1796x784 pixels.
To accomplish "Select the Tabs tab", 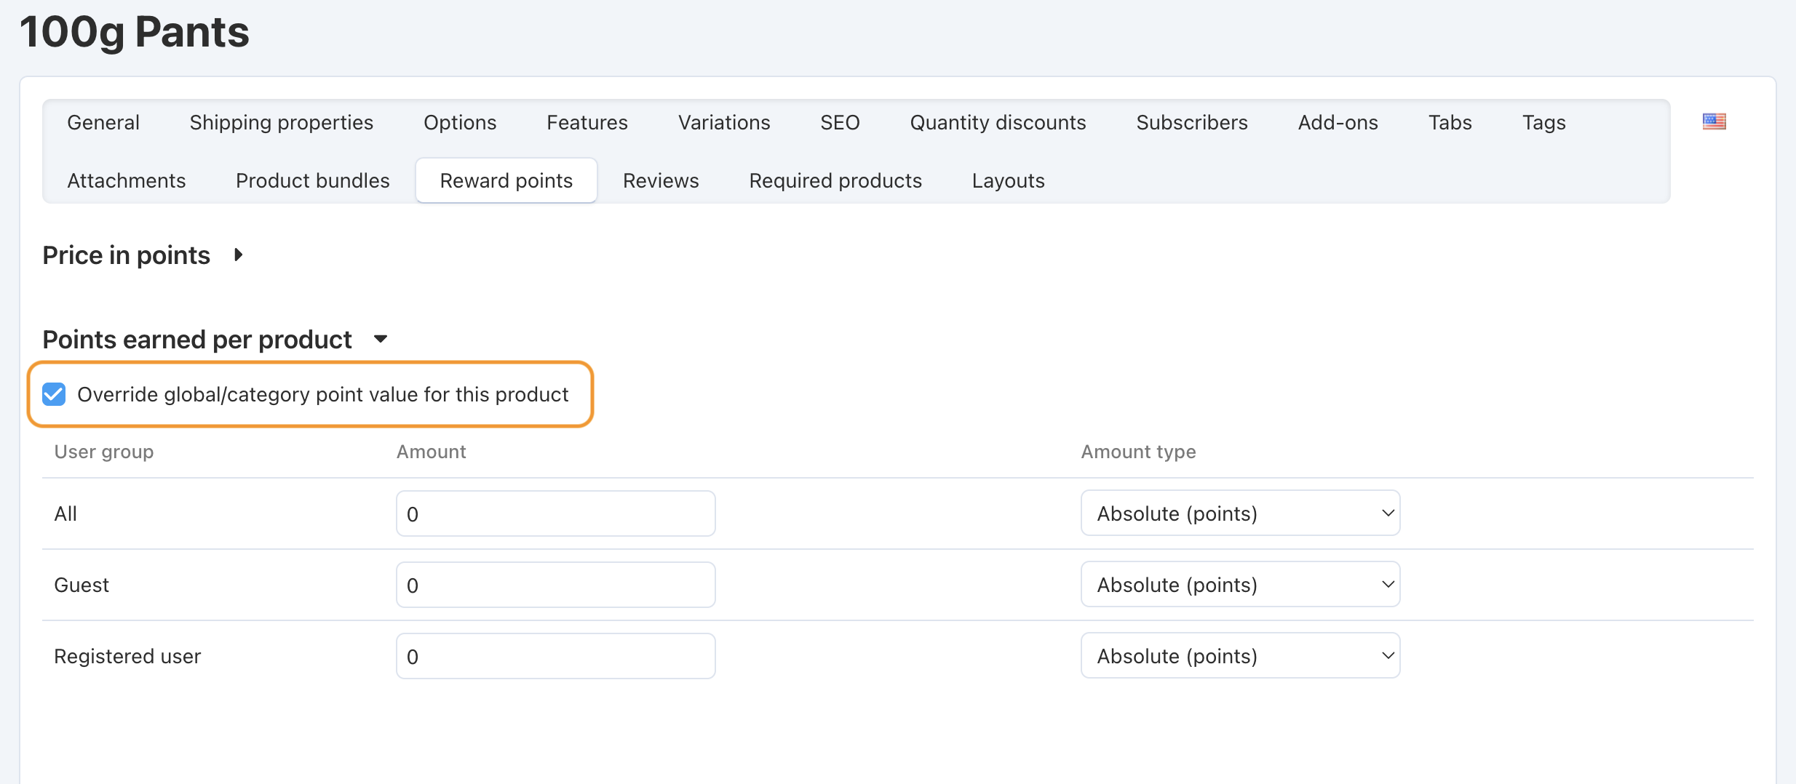I will coord(1450,122).
